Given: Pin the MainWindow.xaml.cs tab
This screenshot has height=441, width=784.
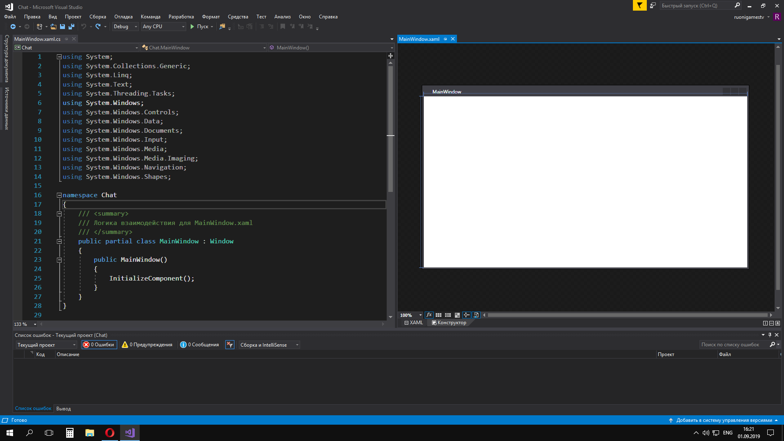Looking at the screenshot, I should (x=67, y=39).
